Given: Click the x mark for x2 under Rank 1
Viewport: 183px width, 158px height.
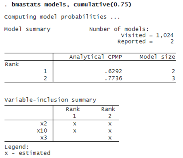Looking at the screenshot, I should click(74, 124).
